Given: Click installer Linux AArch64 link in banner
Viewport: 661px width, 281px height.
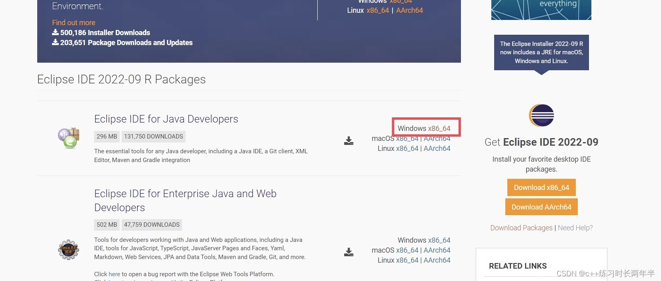Looking at the screenshot, I should coord(409,10).
